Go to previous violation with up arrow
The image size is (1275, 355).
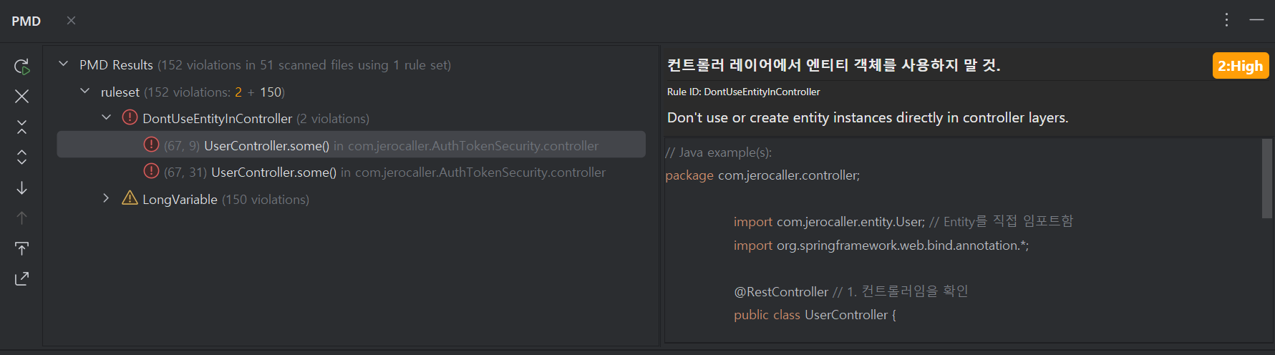[22, 218]
